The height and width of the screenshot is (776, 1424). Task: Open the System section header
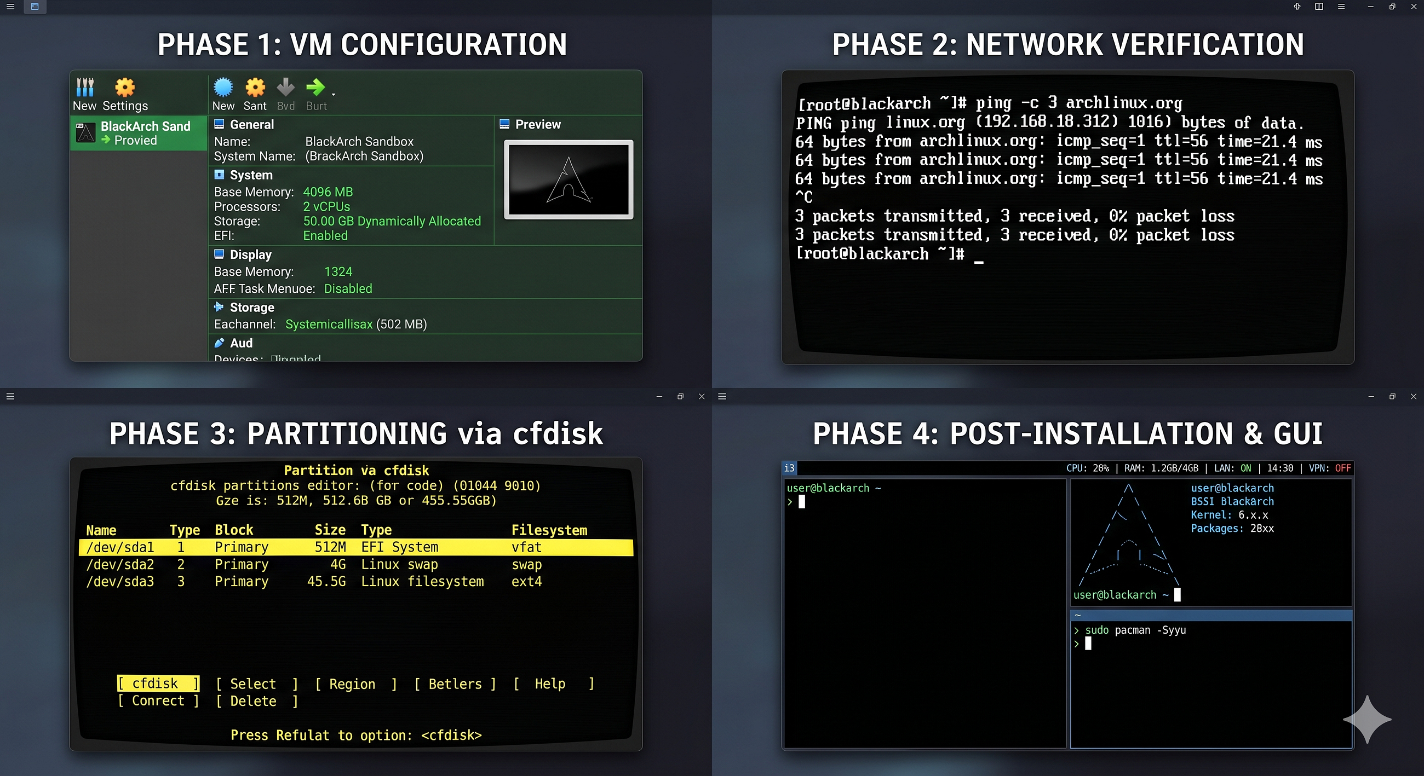[x=251, y=175]
